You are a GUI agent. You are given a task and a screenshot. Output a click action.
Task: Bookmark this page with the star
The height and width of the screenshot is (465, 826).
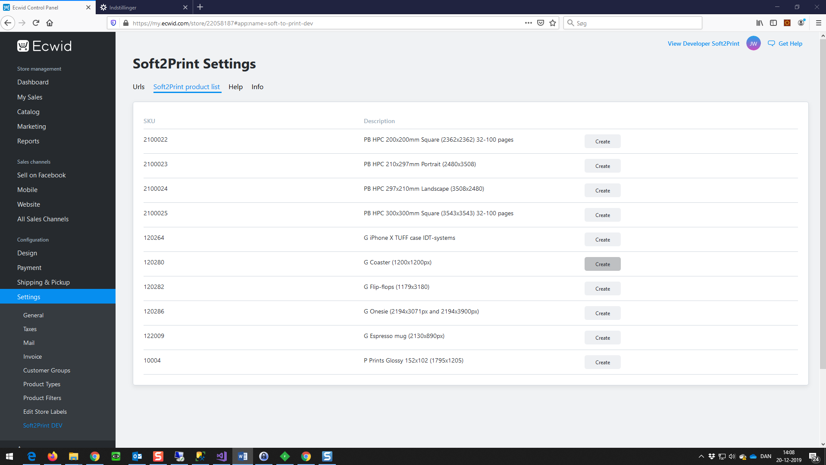point(553,23)
